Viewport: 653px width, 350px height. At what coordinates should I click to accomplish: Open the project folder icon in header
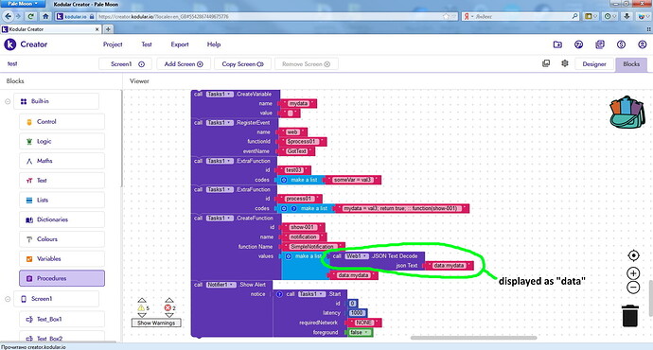(557, 44)
